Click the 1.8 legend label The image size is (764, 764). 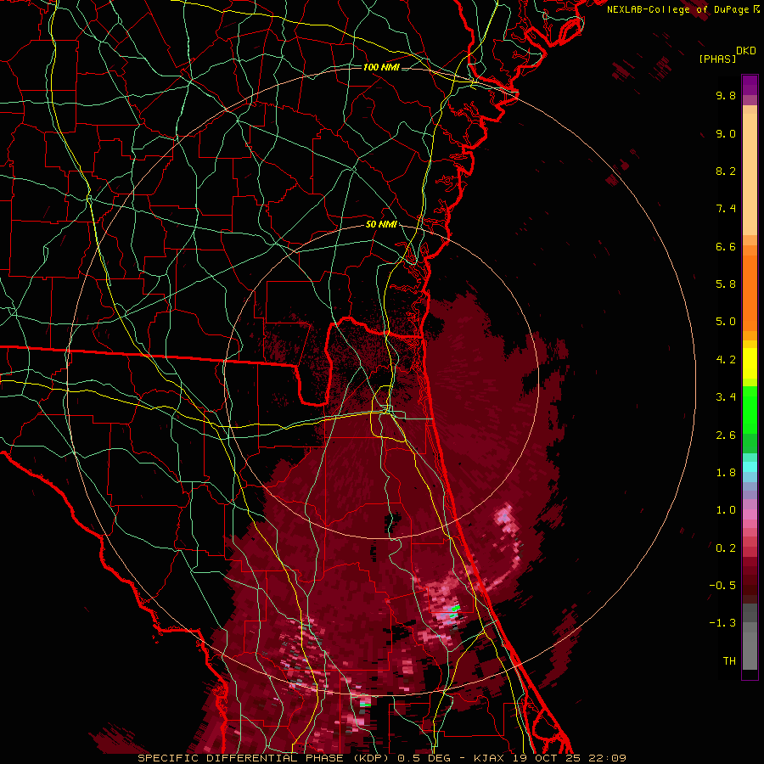click(726, 473)
